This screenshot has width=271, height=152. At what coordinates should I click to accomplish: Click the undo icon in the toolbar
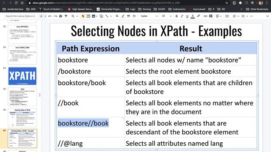(x=50, y=16)
